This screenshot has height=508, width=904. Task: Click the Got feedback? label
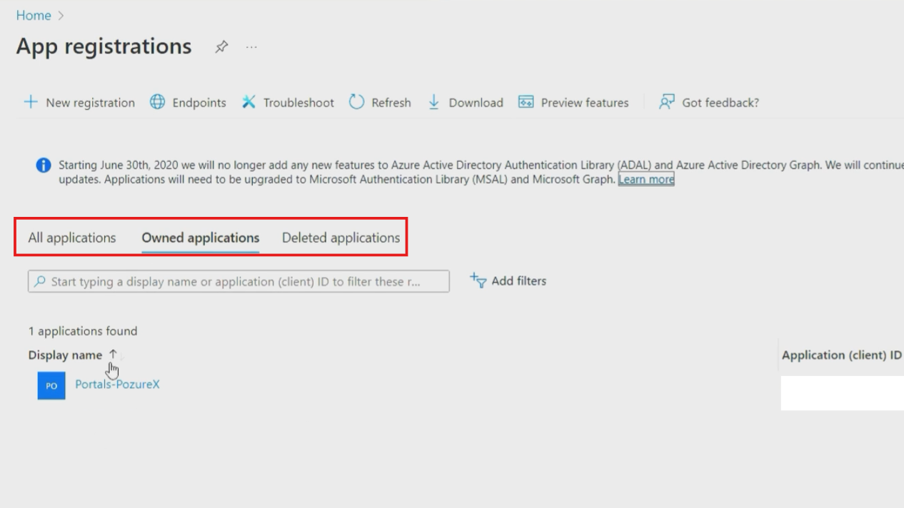pyautogui.click(x=720, y=103)
